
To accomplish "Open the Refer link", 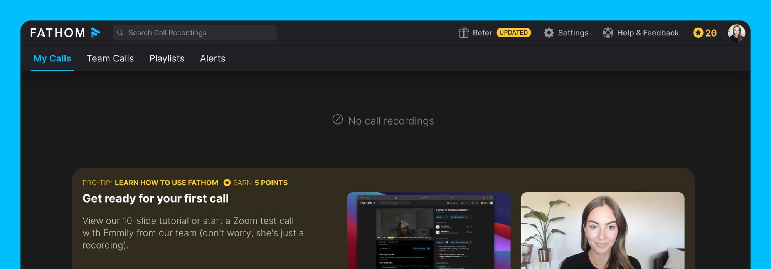I will (482, 33).
